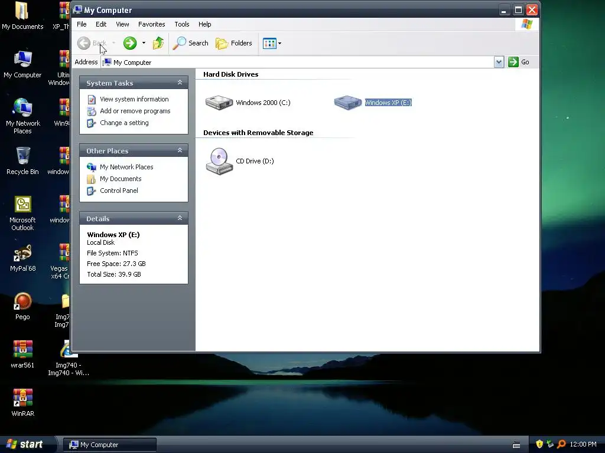Select the CD Drive (D:) icon
Viewport: 605px width, 453px height.
[x=219, y=161]
